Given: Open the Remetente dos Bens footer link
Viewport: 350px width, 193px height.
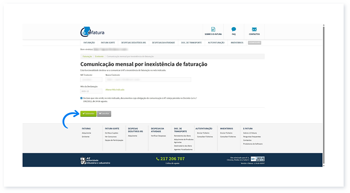Looking at the screenshot, I should [182, 136].
